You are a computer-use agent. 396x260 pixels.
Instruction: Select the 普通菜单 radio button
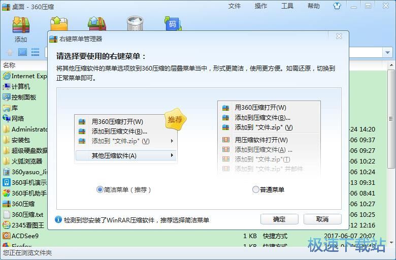pos(255,189)
